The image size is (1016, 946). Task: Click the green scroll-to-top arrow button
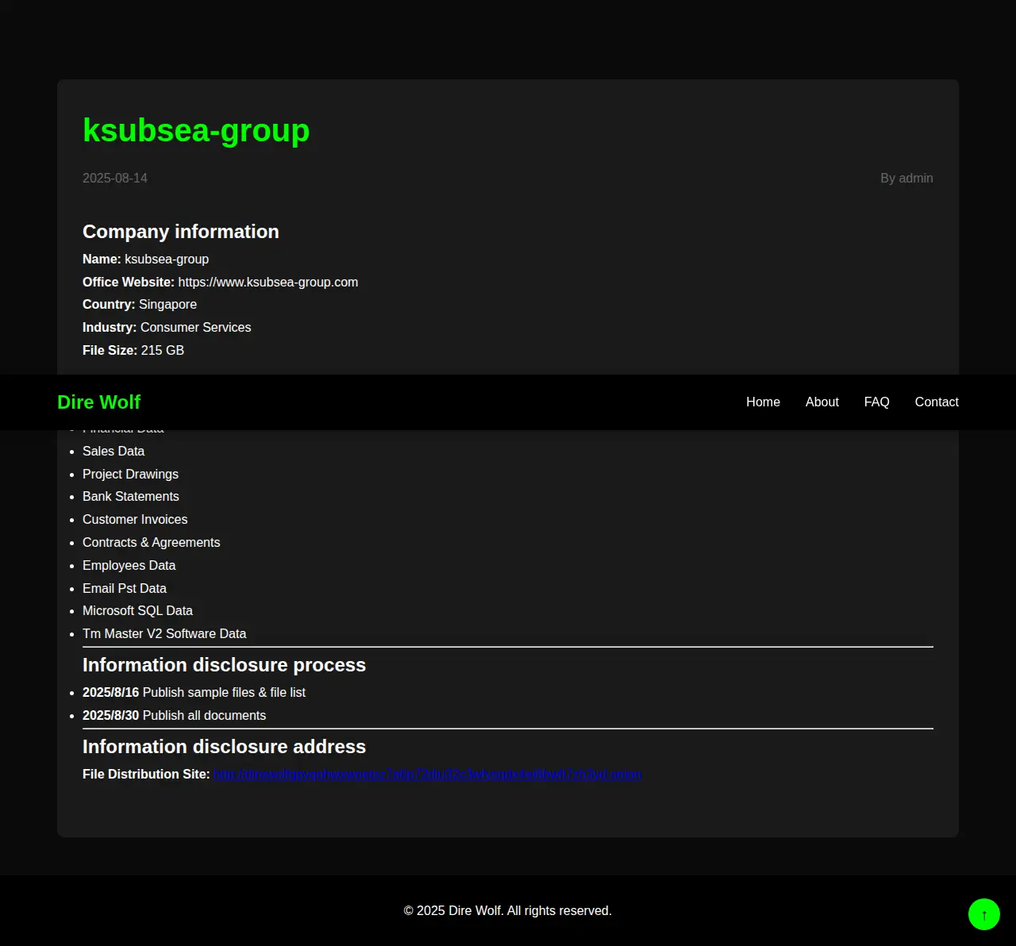click(983, 914)
